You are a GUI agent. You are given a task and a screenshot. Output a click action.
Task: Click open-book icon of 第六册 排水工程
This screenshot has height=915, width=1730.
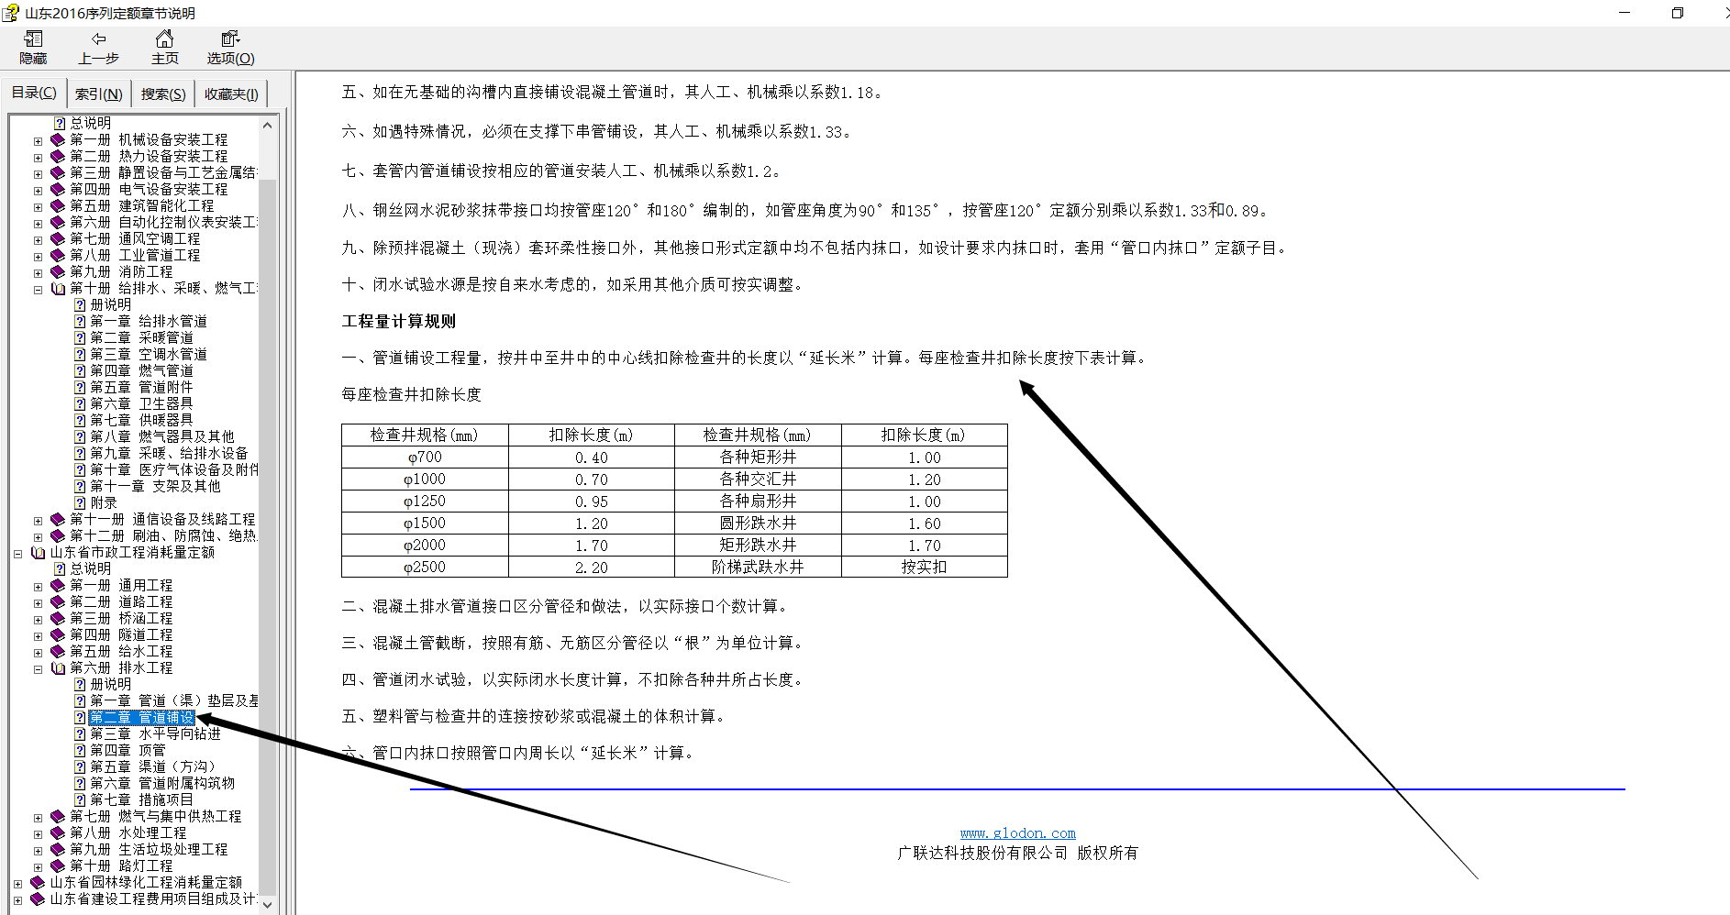(58, 668)
